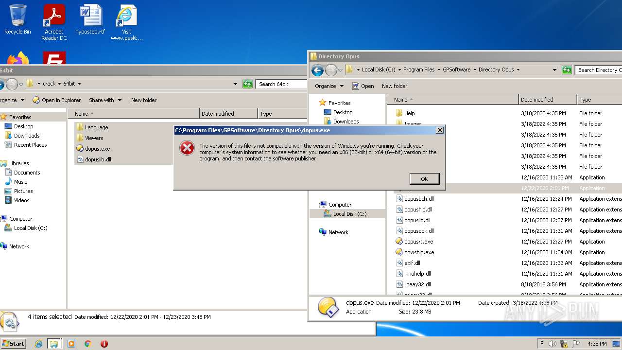Open Acrobat Reader DC desktop icon
This screenshot has height=350, width=622.
[x=54, y=22]
